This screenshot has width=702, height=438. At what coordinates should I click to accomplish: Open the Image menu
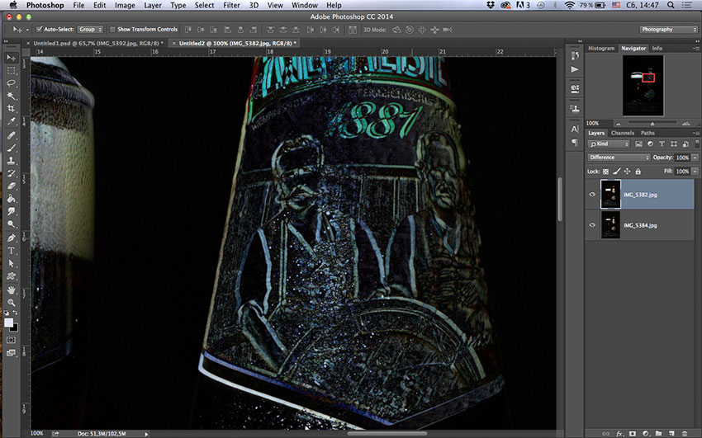pyautogui.click(x=125, y=6)
